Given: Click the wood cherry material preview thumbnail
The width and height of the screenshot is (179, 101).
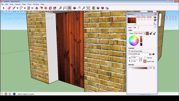Looking at the screenshot, I should point(132,20).
